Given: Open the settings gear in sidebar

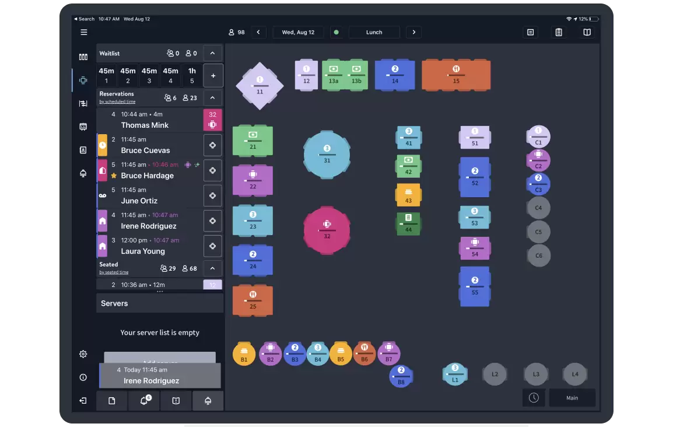Looking at the screenshot, I should pyautogui.click(x=83, y=354).
